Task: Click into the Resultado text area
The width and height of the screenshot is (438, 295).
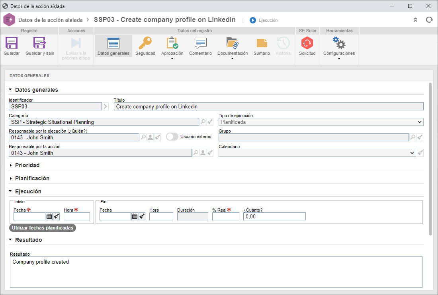Action: tap(216, 272)
